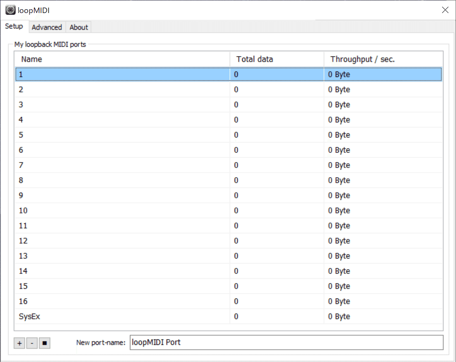This screenshot has width=456, height=362.
Task: Switch to the Setup tab
Action: [x=14, y=26]
